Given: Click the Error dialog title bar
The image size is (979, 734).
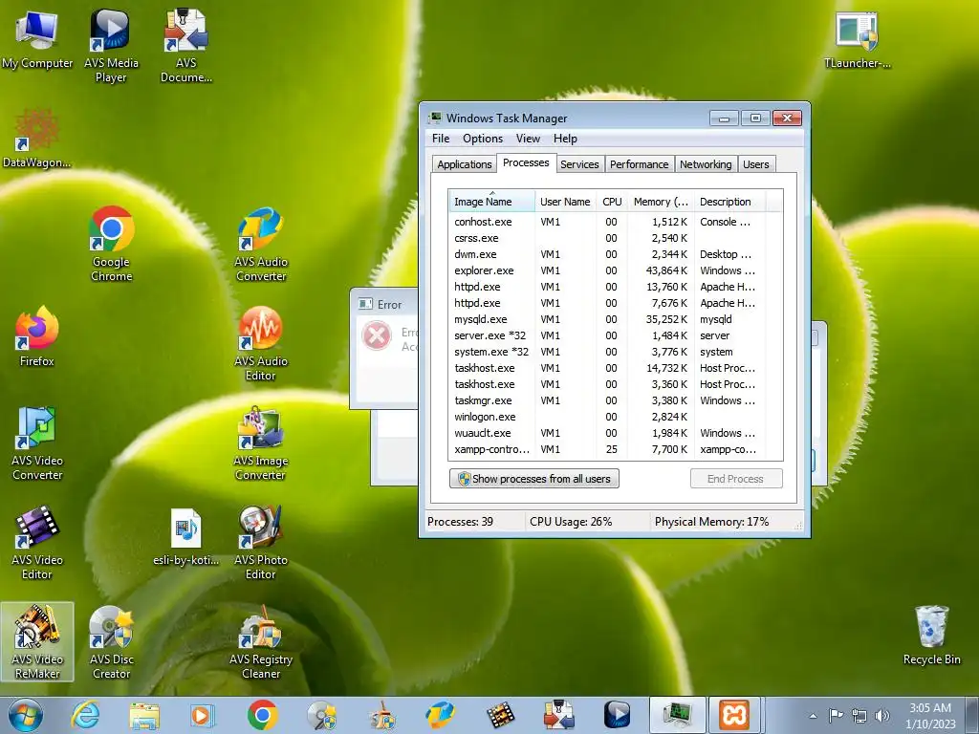Looking at the screenshot, I should (384, 304).
